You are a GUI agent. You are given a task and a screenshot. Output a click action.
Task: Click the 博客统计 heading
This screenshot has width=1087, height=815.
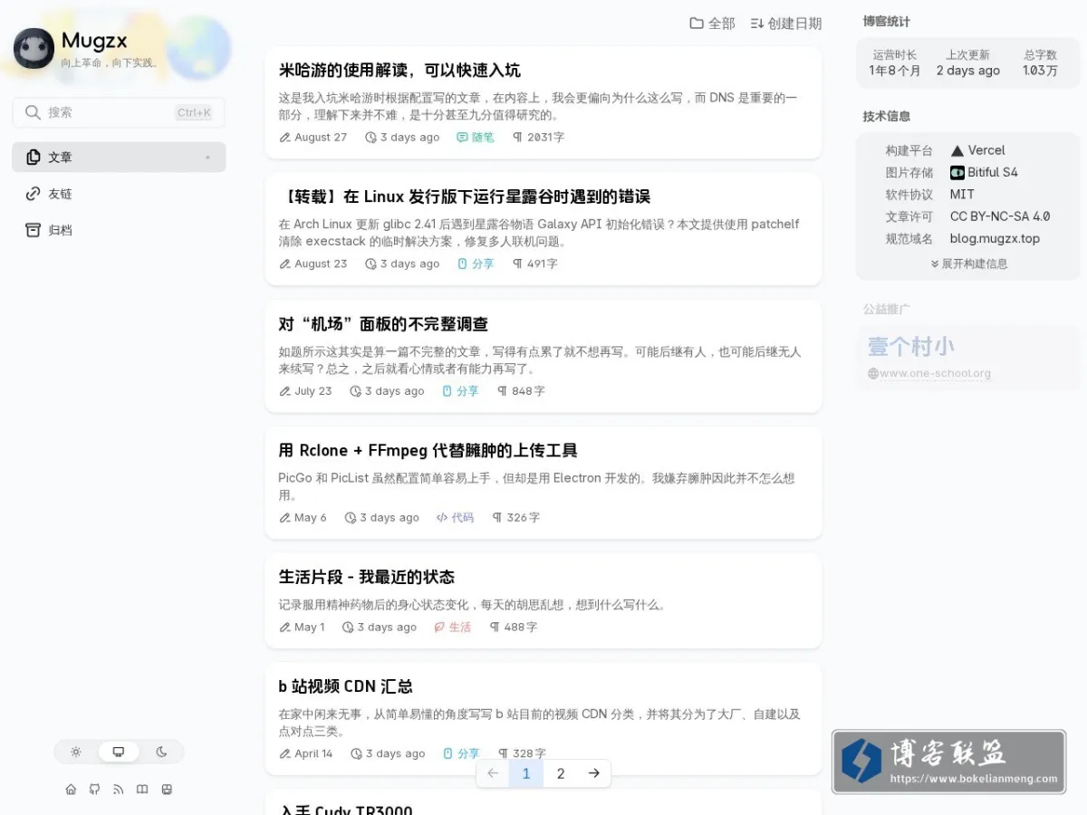[887, 22]
